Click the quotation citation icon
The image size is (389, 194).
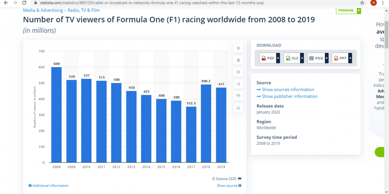238,96
